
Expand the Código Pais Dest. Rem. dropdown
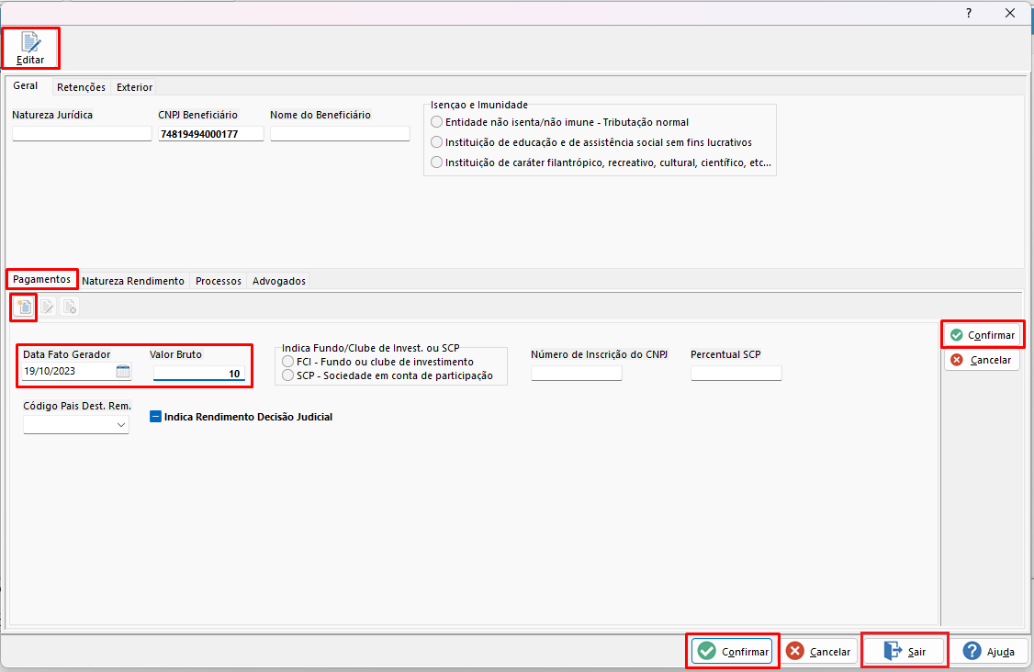click(x=120, y=425)
